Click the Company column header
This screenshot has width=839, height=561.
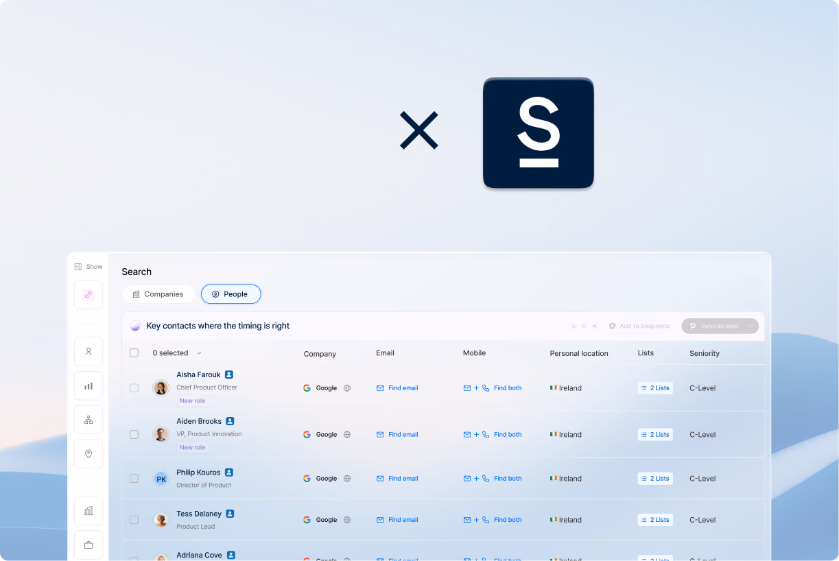(320, 354)
